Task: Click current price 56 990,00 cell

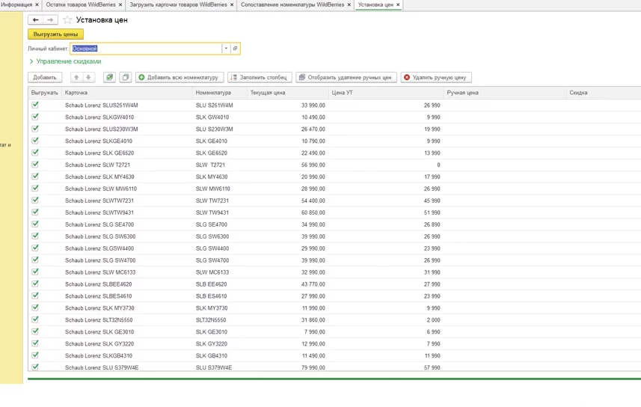Action: point(313,165)
